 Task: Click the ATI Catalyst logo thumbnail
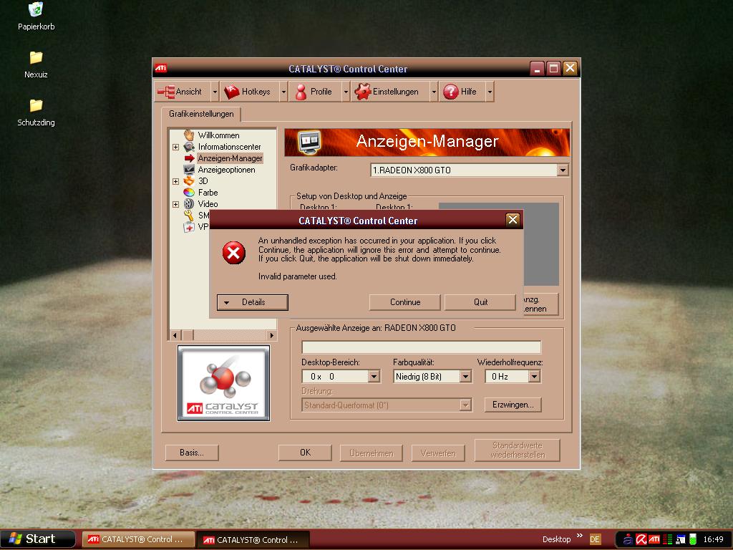click(x=223, y=383)
